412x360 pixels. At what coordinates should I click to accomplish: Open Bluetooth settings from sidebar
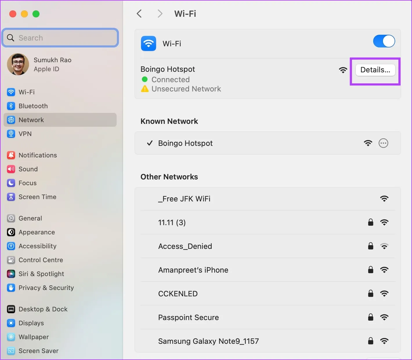click(x=33, y=106)
